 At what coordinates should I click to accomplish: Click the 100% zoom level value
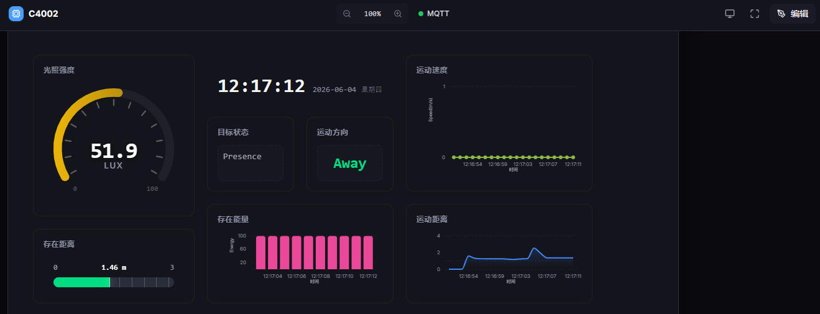[x=372, y=14]
